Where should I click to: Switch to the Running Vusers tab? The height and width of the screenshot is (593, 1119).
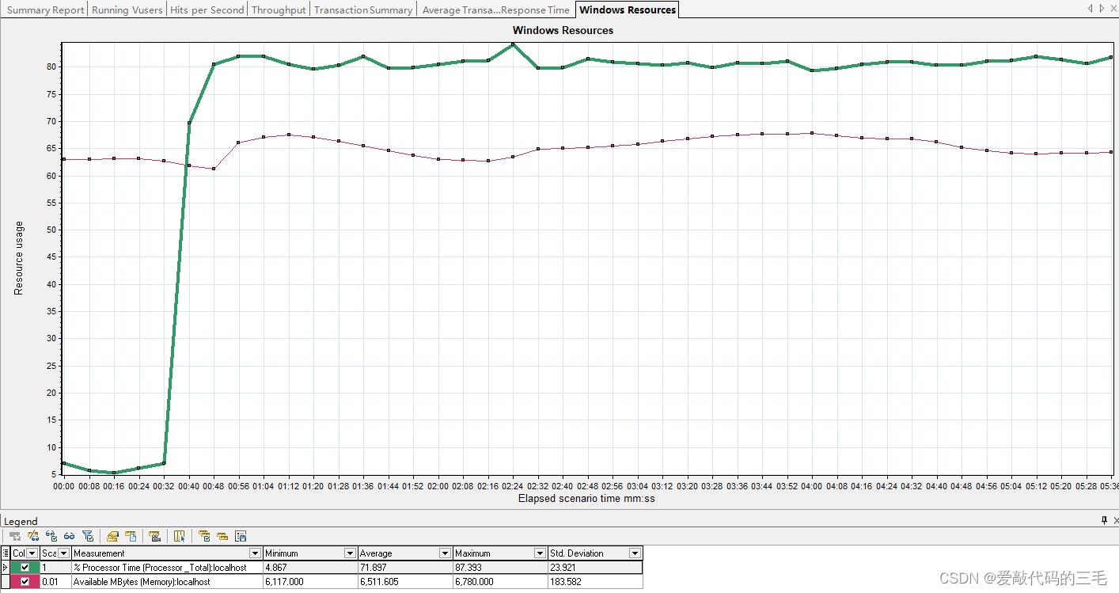tap(127, 10)
